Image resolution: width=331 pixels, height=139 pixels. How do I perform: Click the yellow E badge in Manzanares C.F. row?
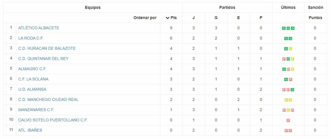288,110
